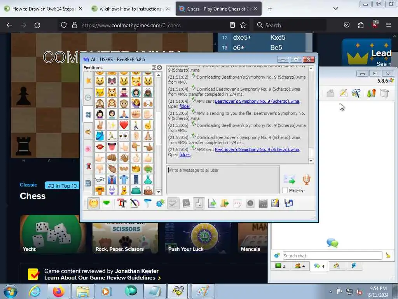Click 'Write a message to all user' field

pos(223,180)
